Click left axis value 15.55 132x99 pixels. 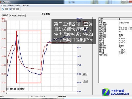point(3,83)
